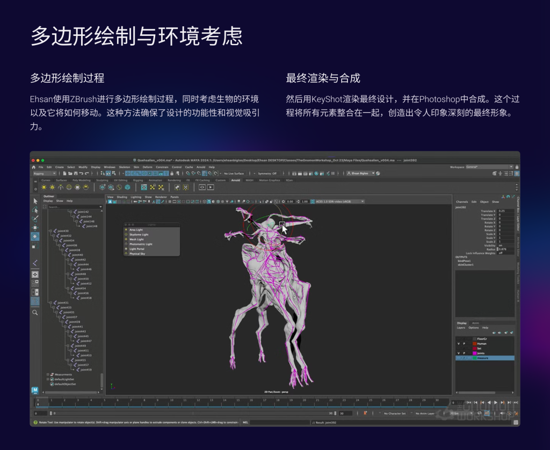The image size is (550, 450).
Task: Click the Outliner search field
Action: coord(75,207)
